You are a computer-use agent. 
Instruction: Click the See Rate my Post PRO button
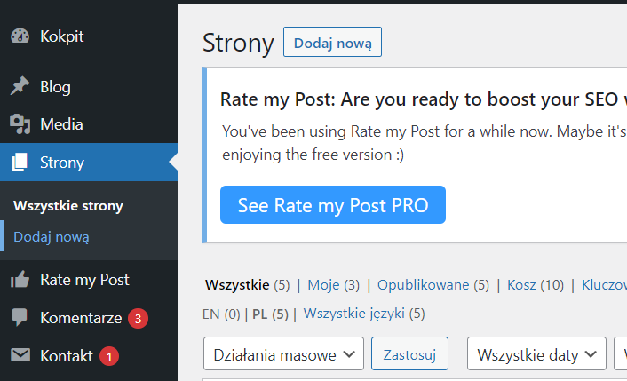[x=332, y=205]
